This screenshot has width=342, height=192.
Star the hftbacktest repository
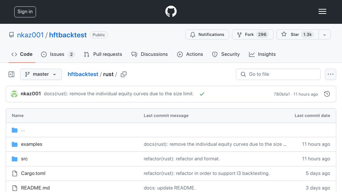pos(297,34)
